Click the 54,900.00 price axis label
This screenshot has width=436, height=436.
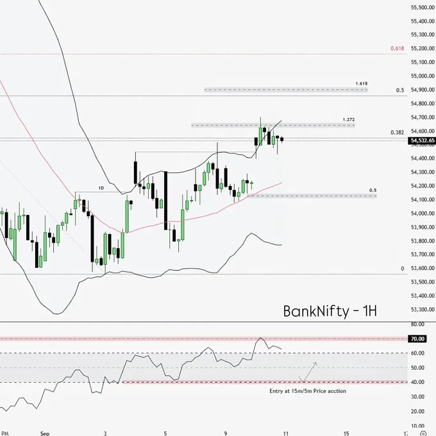pyautogui.click(x=423, y=90)
